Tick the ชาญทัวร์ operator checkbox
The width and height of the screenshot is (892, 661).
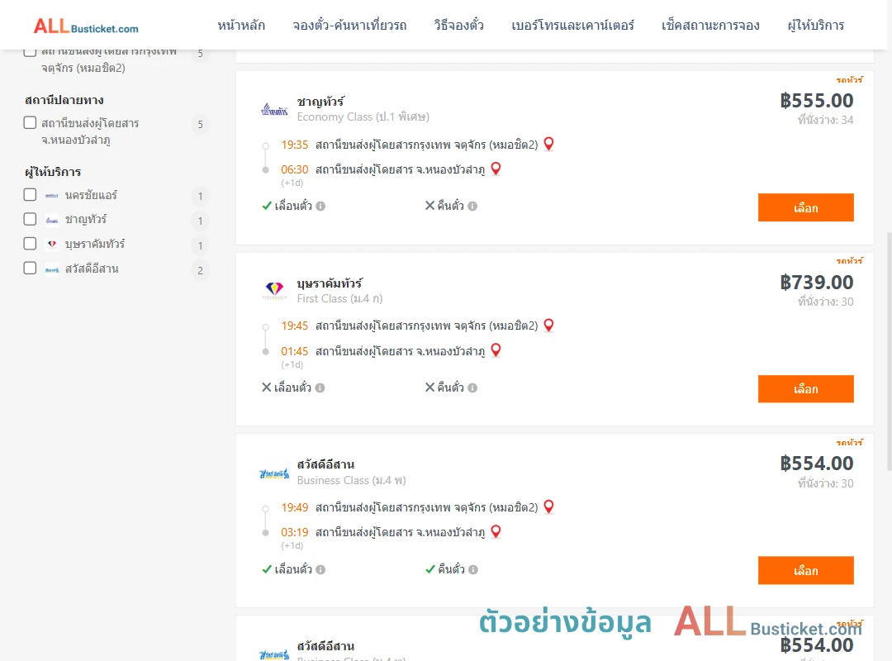coord(31,219)
